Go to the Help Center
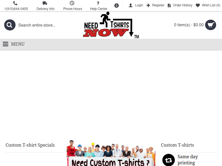This screenshot has width=222, height=166. coord(99,9)
